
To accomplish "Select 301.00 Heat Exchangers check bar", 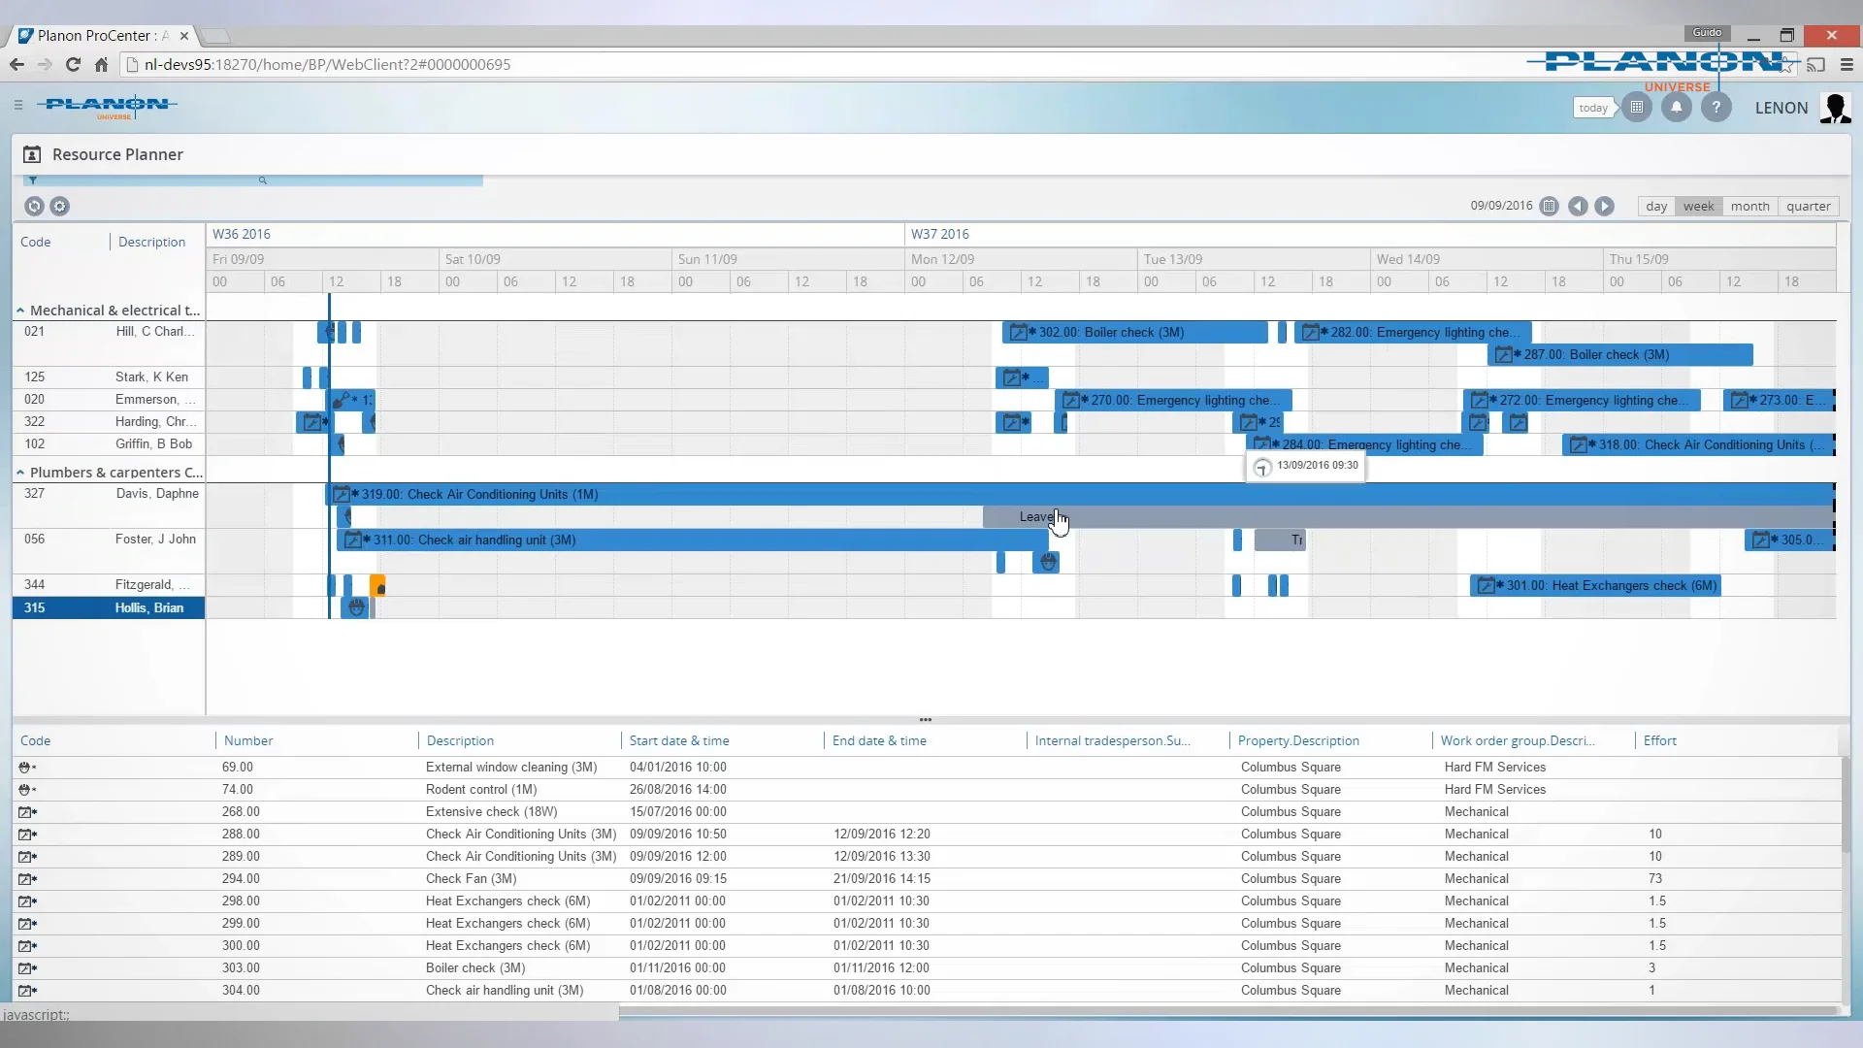I will tap(1595, 586).
